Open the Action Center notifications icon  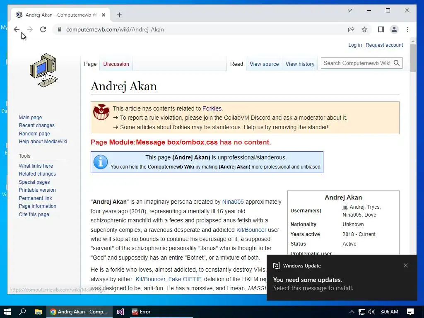point(410,312)
